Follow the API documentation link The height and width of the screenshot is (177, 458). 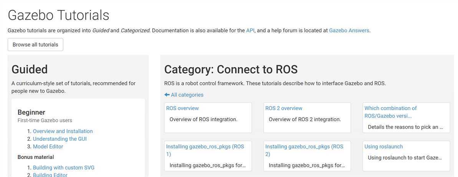(x=250, y=30)
